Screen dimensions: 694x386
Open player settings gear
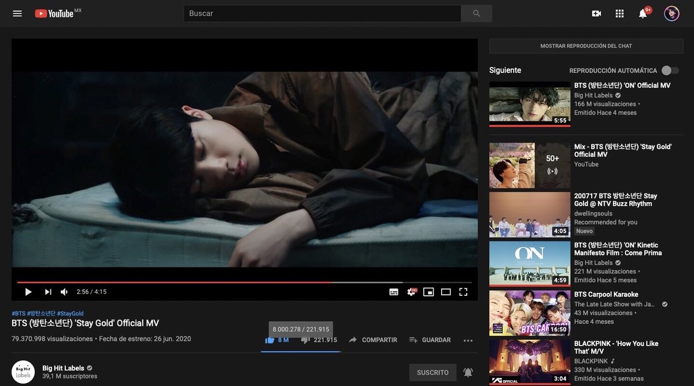pos(412,292)
